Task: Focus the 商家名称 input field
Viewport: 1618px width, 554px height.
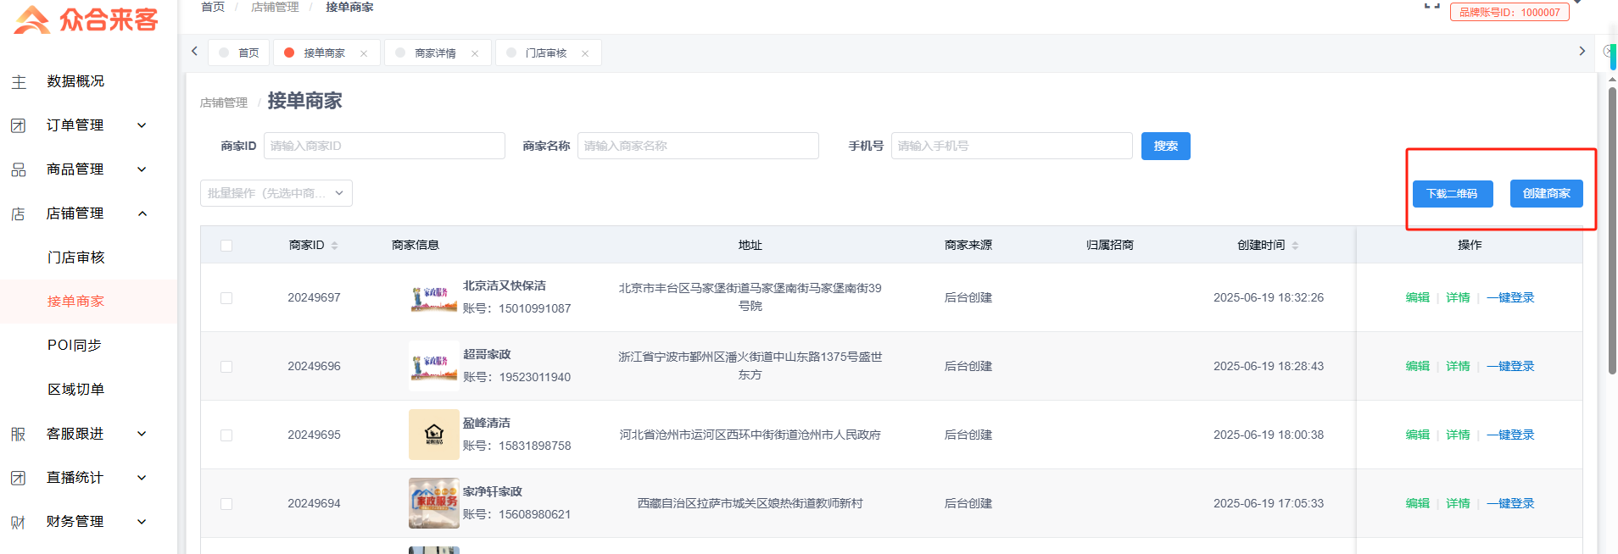Action: [698, 146]
